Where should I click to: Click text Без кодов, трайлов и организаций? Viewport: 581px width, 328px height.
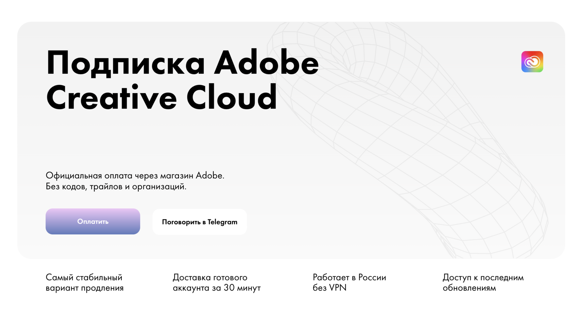pos(116,186)
